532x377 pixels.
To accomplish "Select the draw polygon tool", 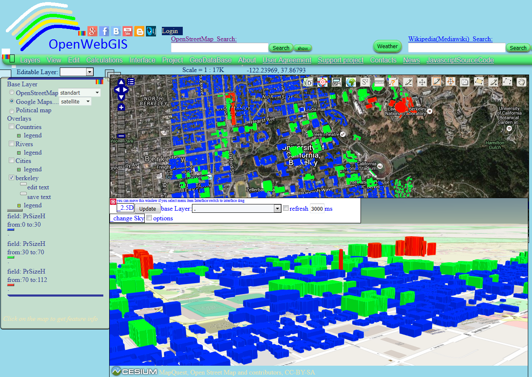I will [x=479, y=82].
